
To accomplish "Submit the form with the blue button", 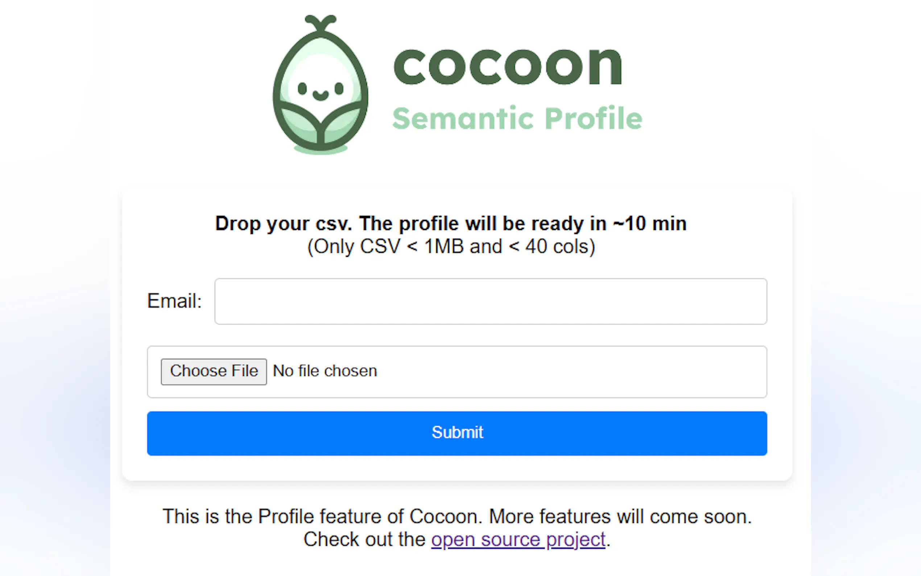I will [457, 433].
